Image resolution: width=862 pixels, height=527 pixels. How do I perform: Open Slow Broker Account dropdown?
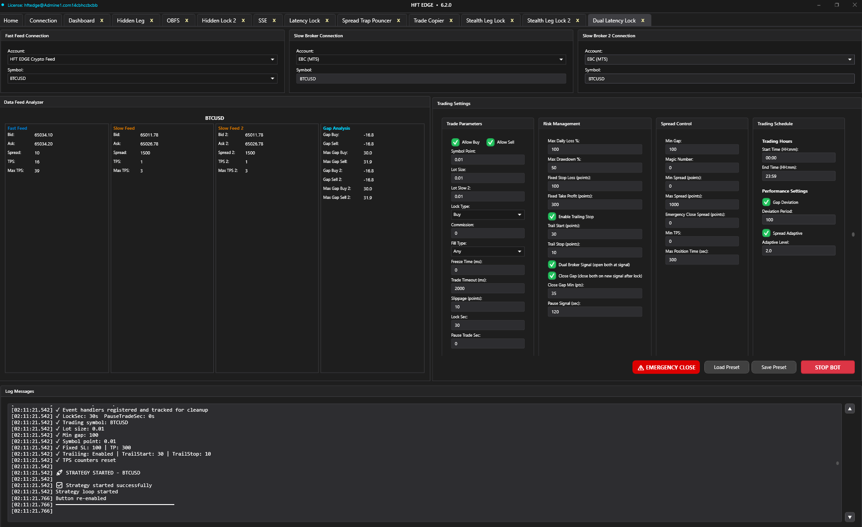click(x=431, y=59)
